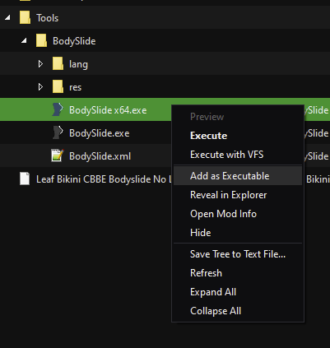This screenshot has width=330, height=348.
Task: Select the BodySlide x64.exe file name
Action: pos(108,110)
